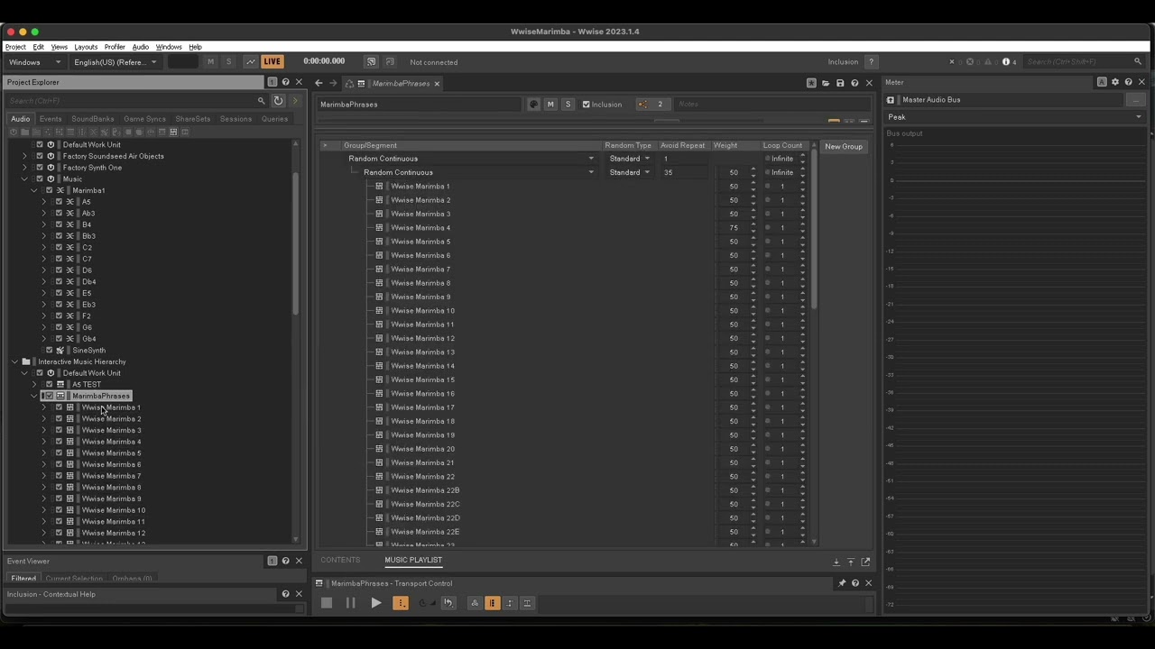
Task: Pause playback in the Transport Control
Action: point(350,603)
